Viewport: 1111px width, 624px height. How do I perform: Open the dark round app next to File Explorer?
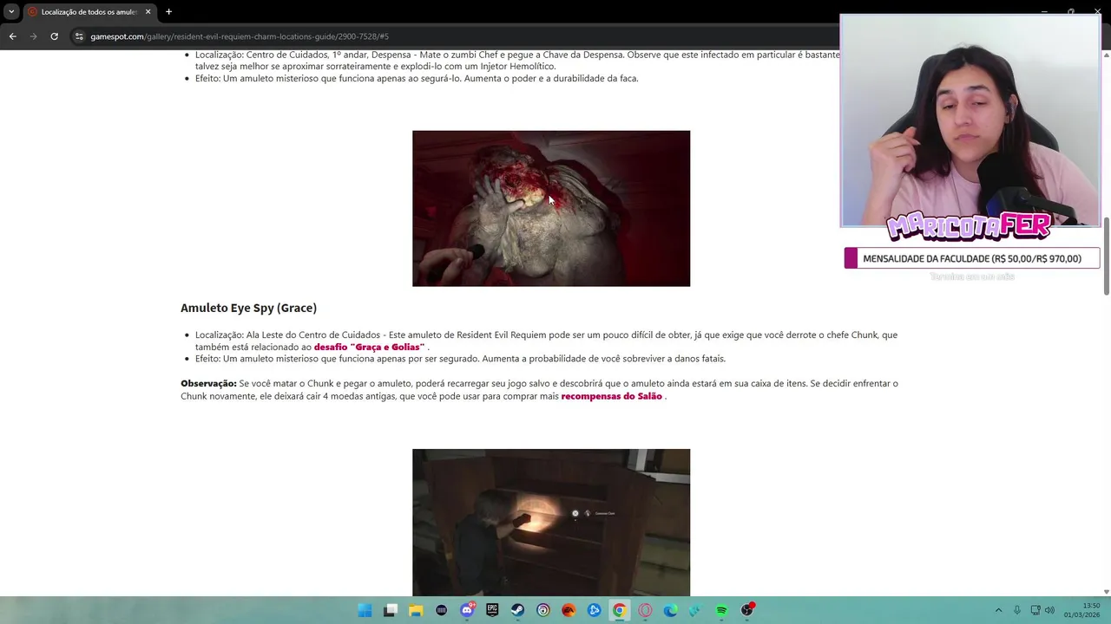(442, 610)
